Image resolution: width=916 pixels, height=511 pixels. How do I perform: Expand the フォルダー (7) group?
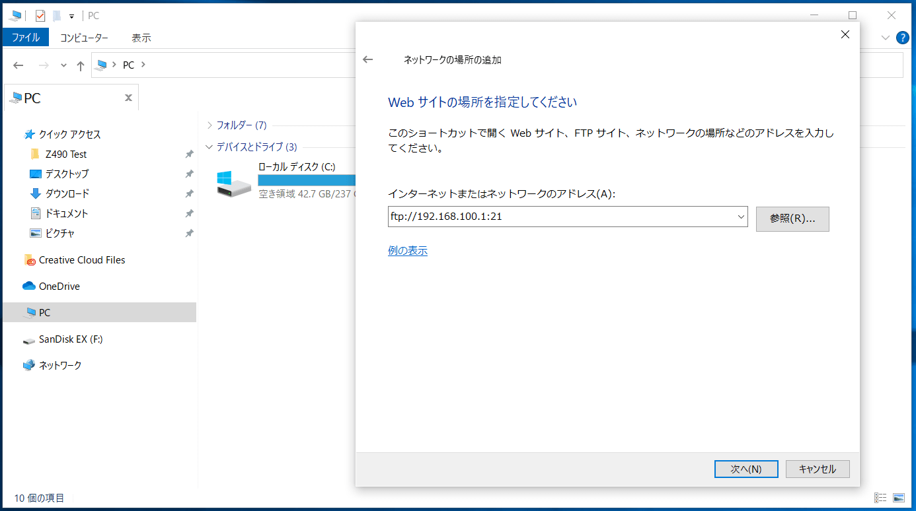click(210, 125)
